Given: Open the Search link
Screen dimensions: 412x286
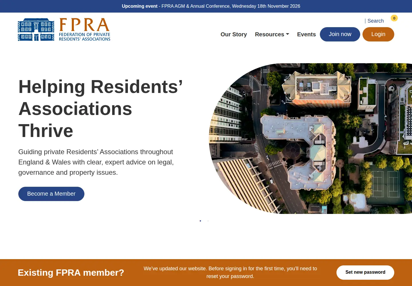Looking at the screenshot, I should [375, 21].
